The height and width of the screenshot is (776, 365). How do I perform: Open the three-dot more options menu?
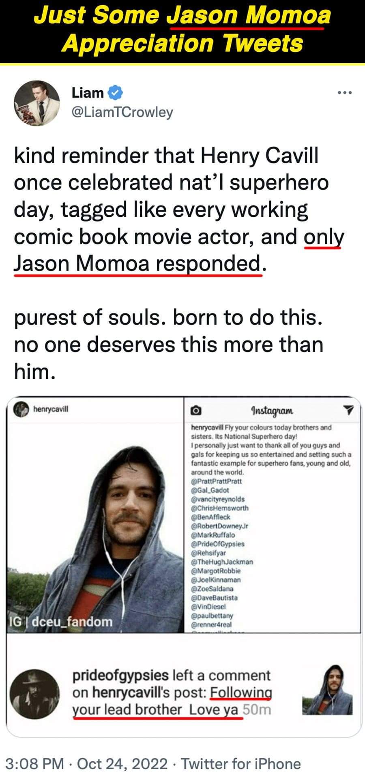345,93
